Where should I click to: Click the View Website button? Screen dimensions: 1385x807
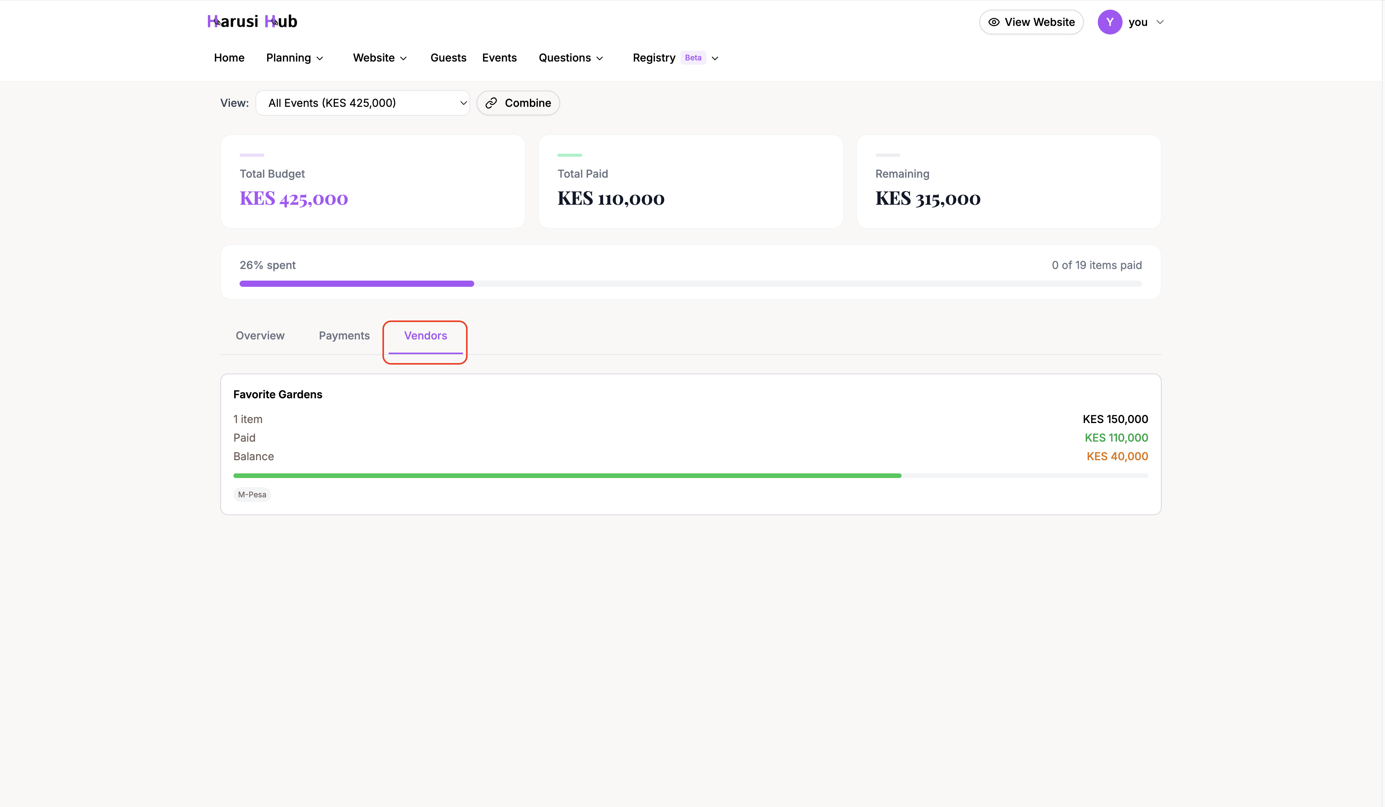tap(1031, 22)
